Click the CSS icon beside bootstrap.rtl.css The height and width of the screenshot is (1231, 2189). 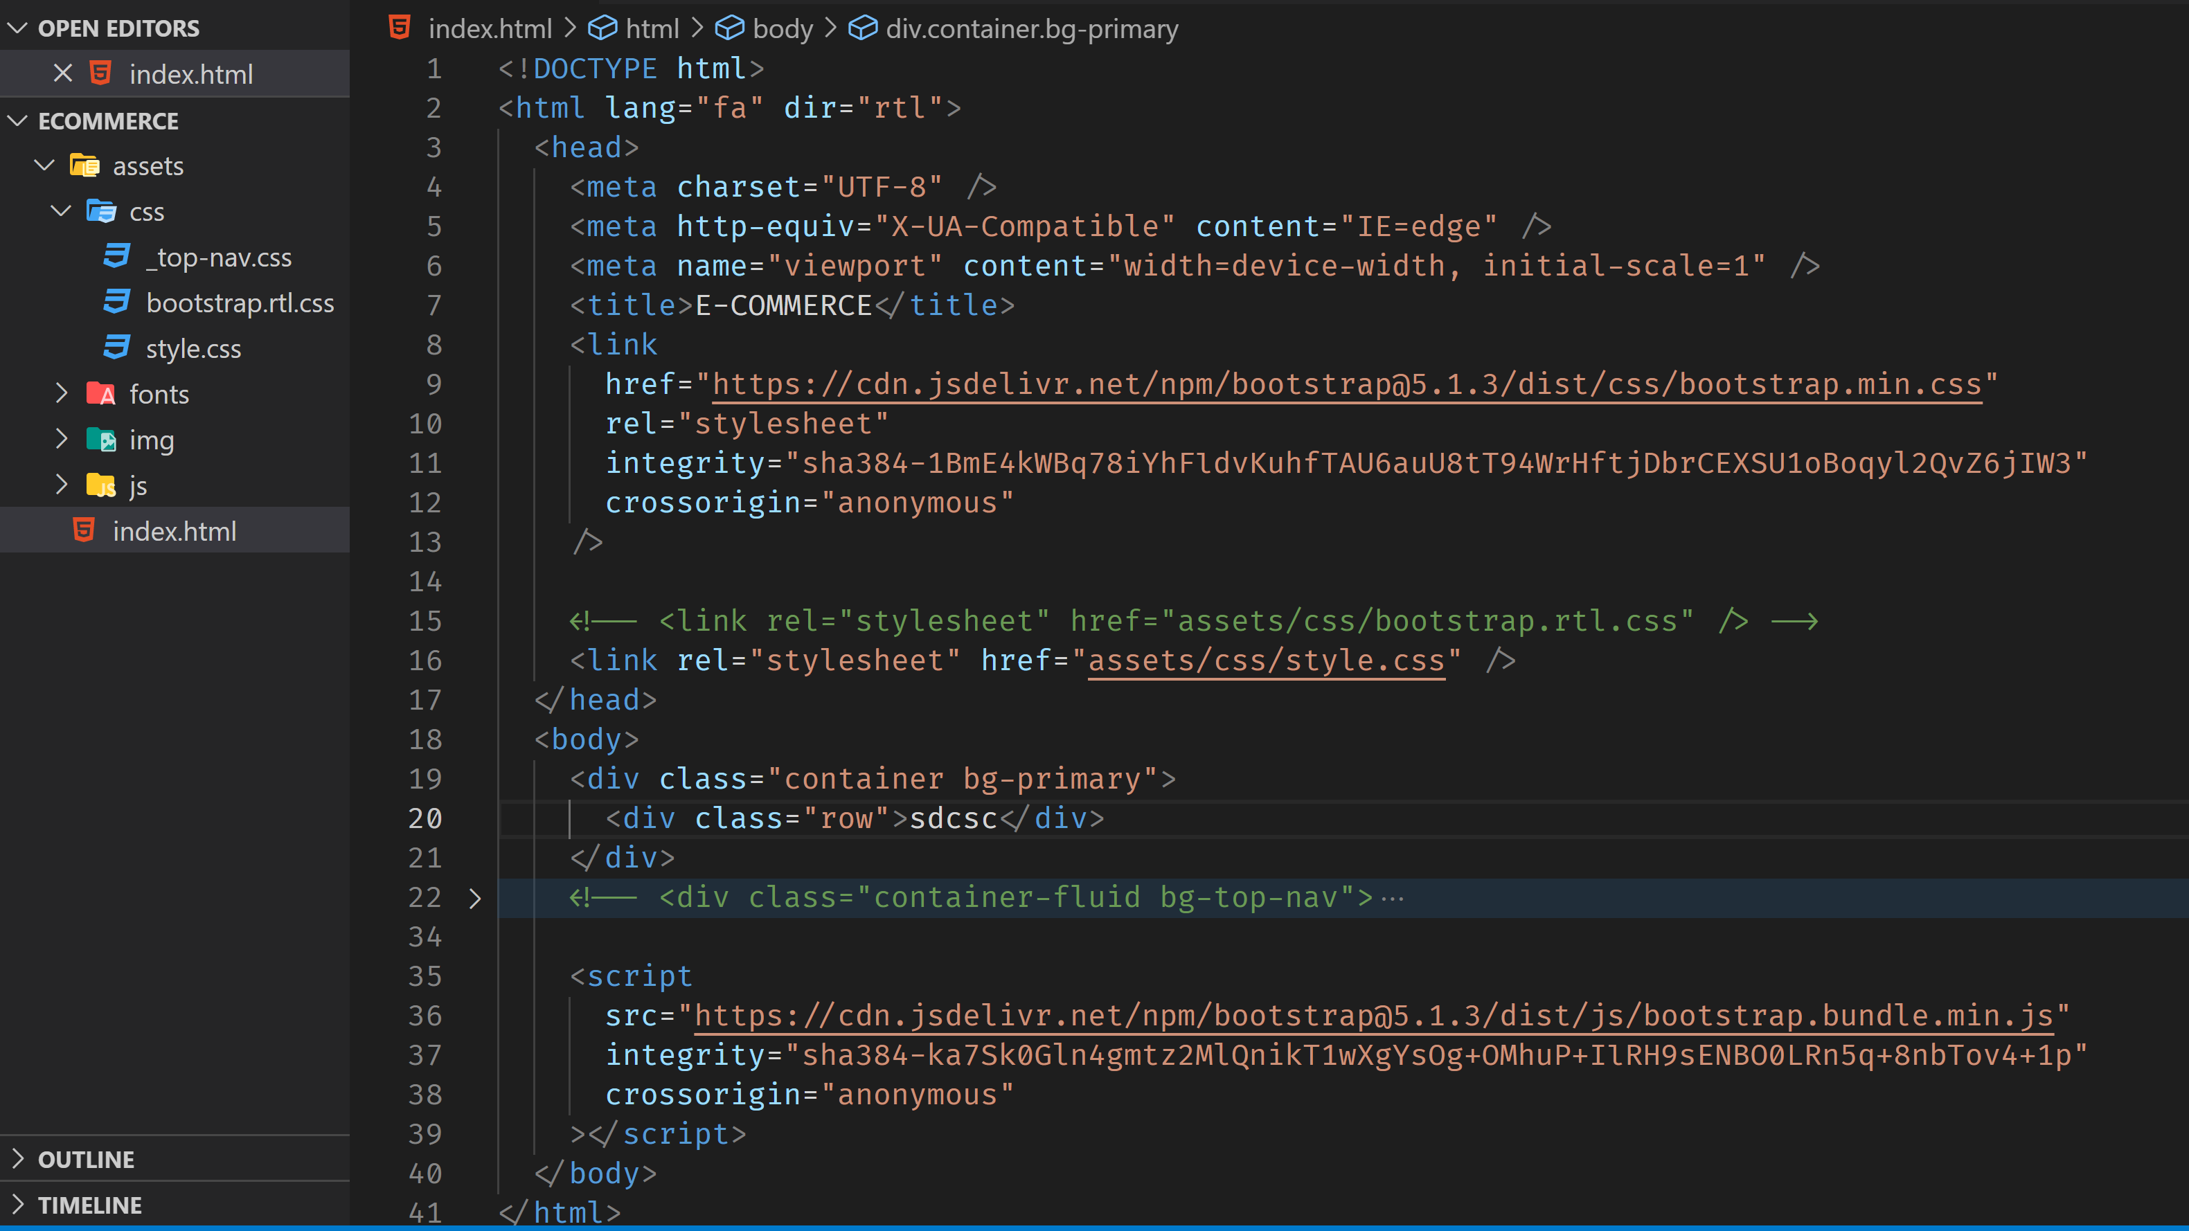pyautogui.click(x=116, y=303)
